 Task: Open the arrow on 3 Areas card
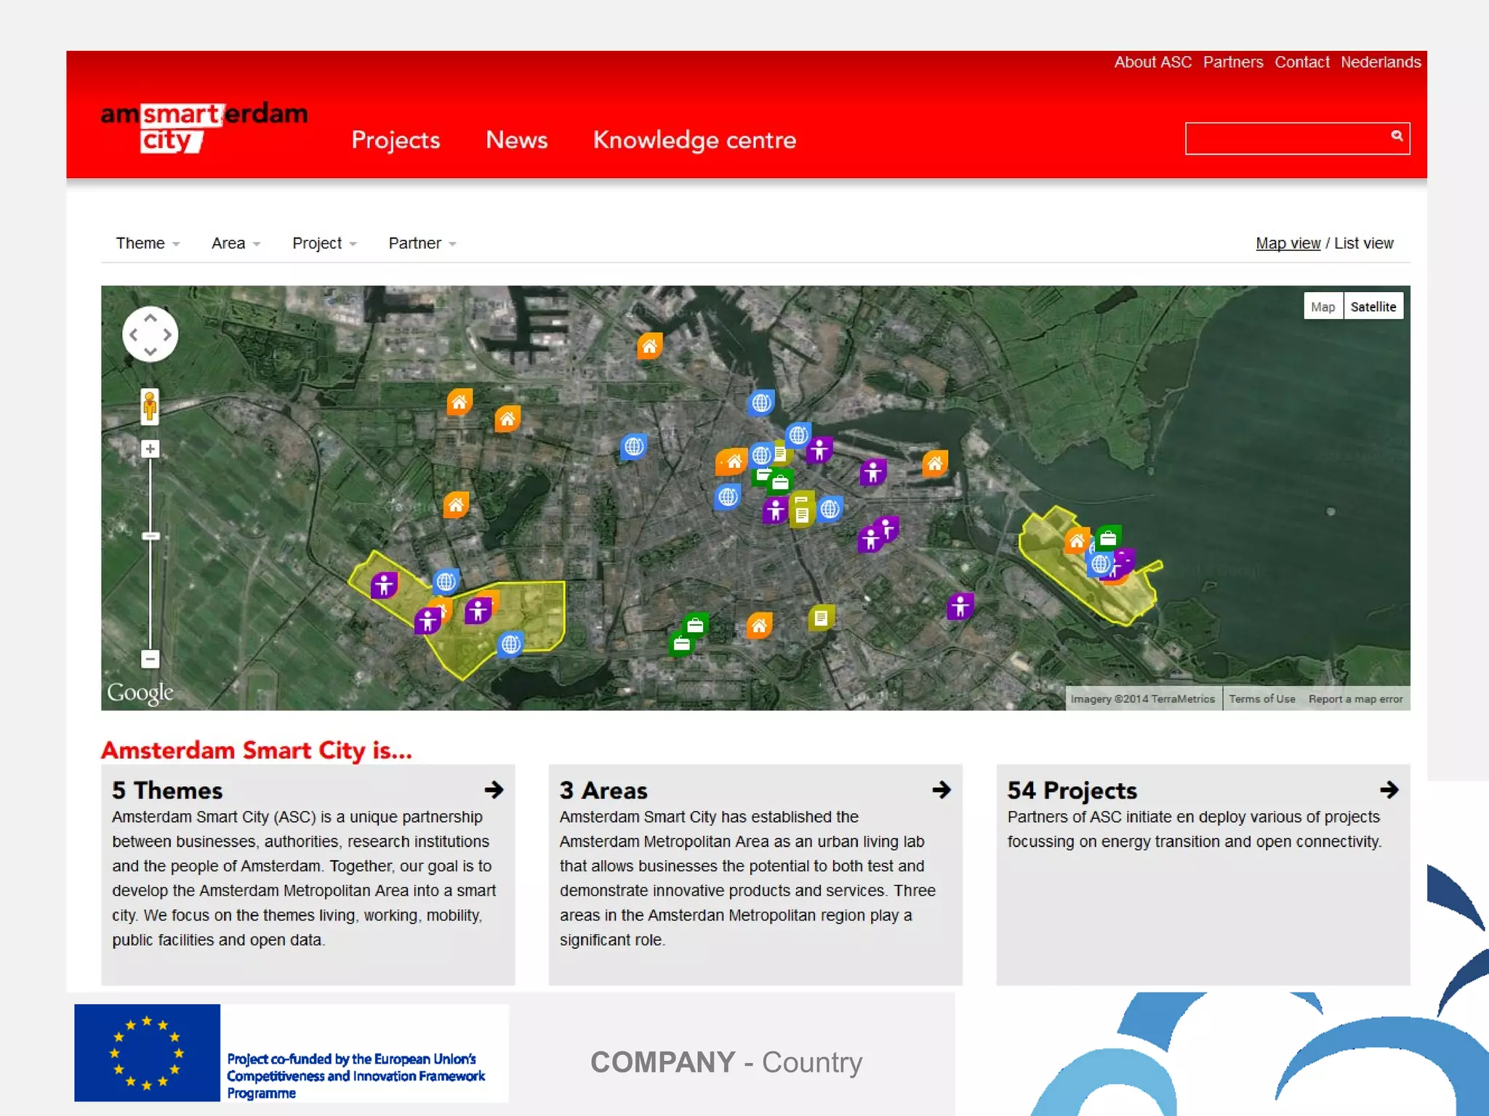coord(942,790)
